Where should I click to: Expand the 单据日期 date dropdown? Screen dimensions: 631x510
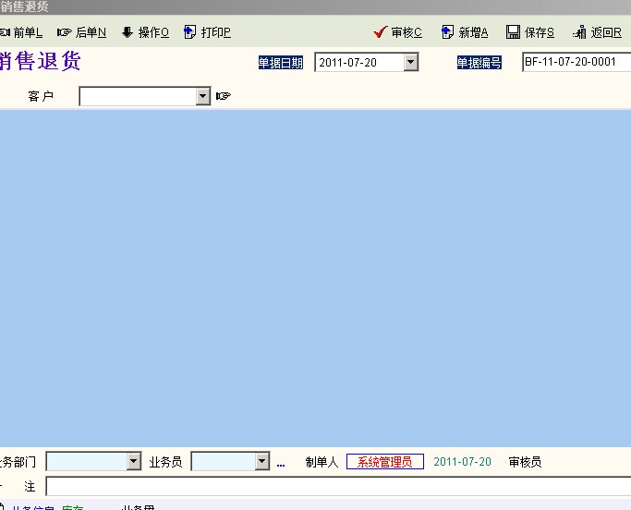click(x=411, y=63)
